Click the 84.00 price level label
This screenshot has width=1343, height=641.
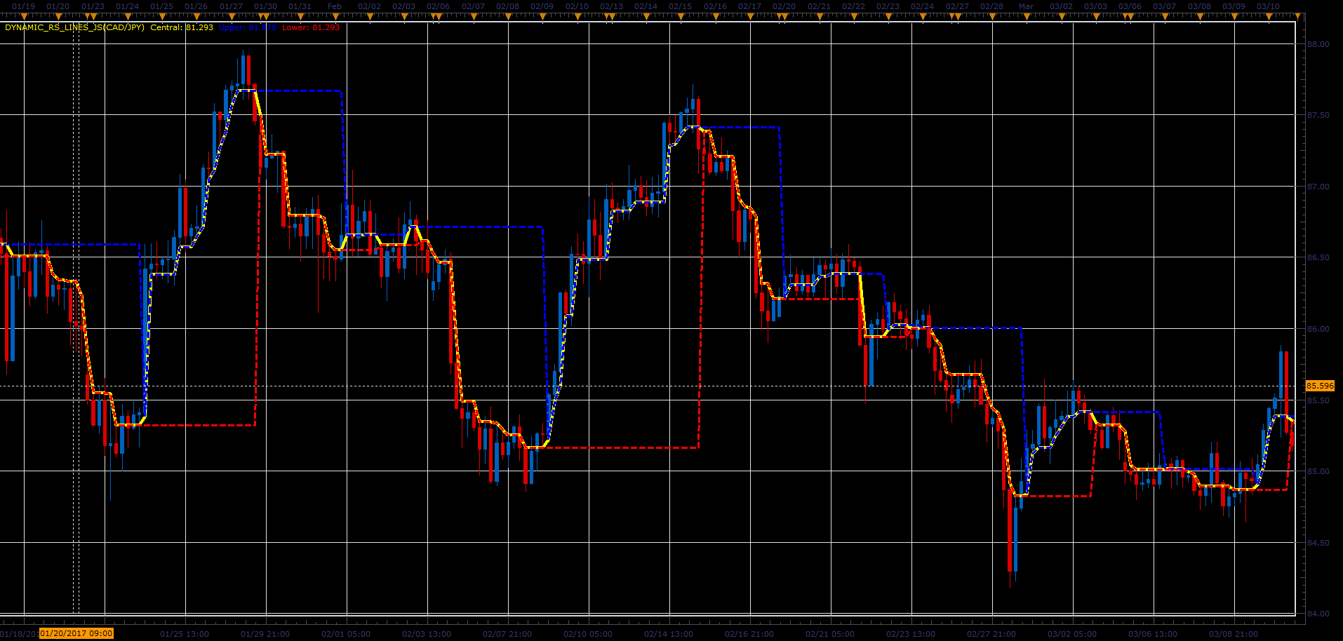pos(1318,614)
